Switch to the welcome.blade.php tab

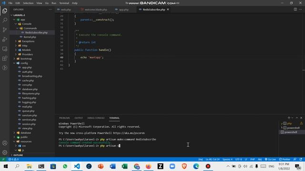pos(96,9)
